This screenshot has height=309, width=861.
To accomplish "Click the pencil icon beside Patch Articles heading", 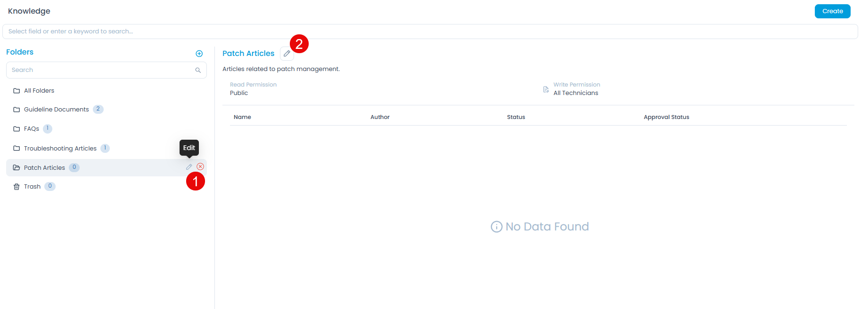I will [x=287, y=54].
